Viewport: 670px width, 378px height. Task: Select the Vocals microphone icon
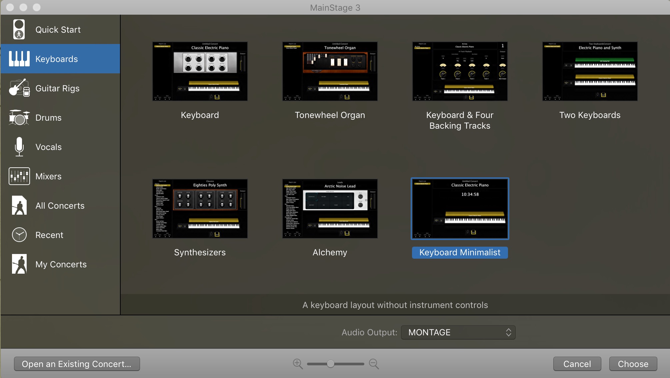coord(19,147)
